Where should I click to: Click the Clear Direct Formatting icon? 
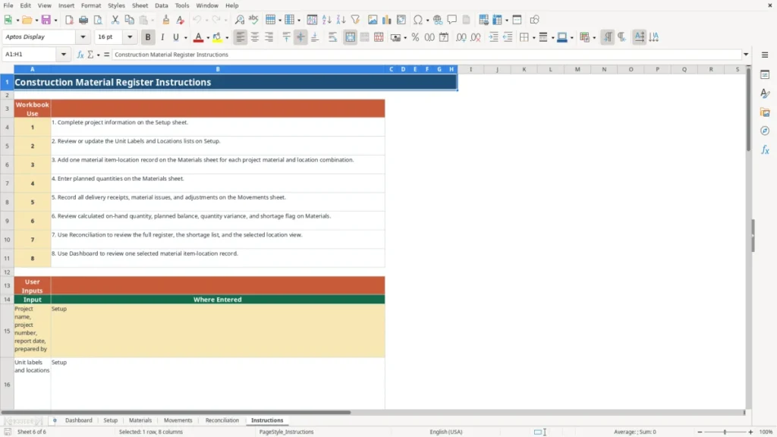181,20
